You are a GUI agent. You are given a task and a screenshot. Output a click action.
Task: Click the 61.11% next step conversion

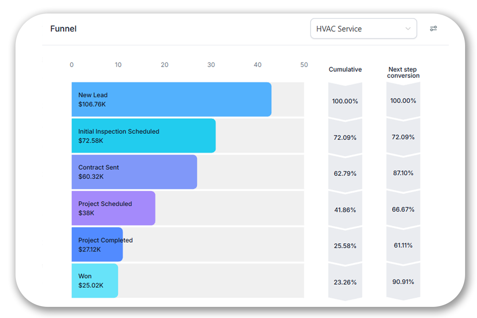click(403, 245)
